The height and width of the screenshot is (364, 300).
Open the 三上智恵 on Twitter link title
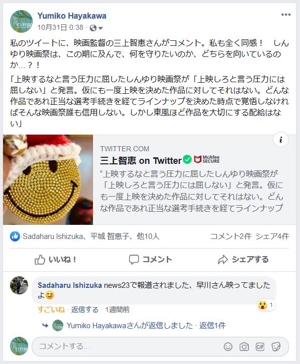pos(141,161)
